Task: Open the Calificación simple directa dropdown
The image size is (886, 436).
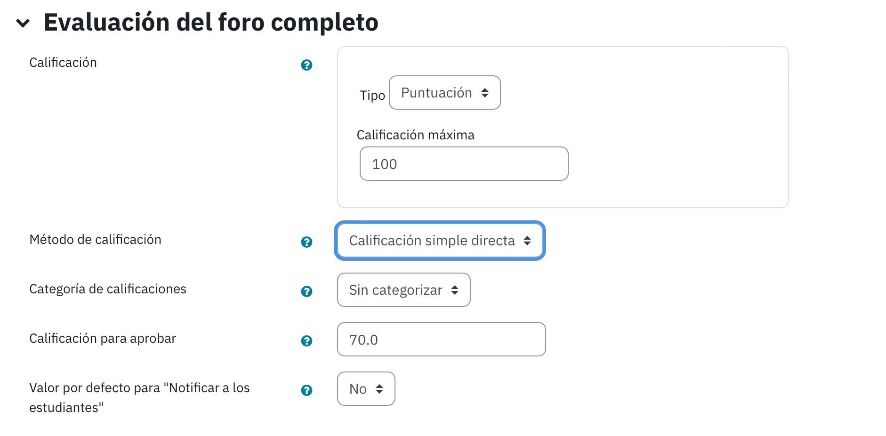Action: (440, 241)
